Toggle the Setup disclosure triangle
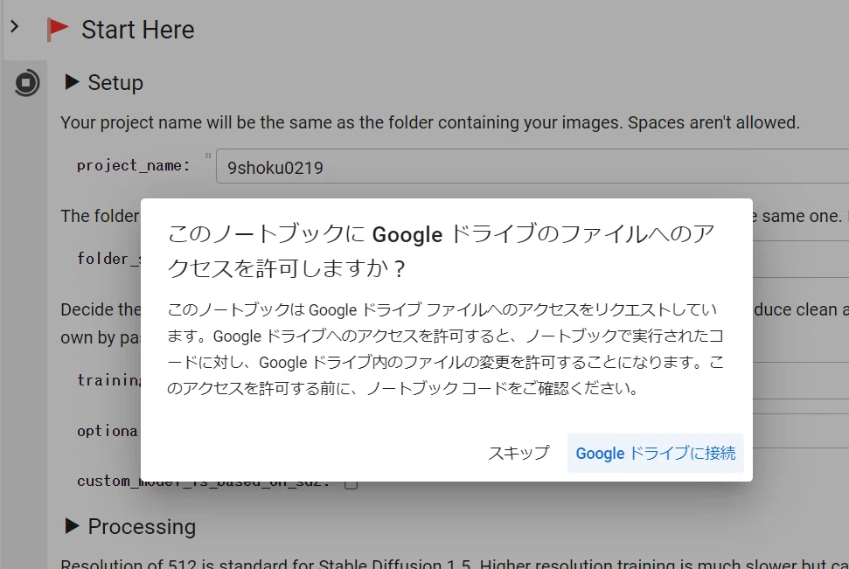 (x=72, y=82)
